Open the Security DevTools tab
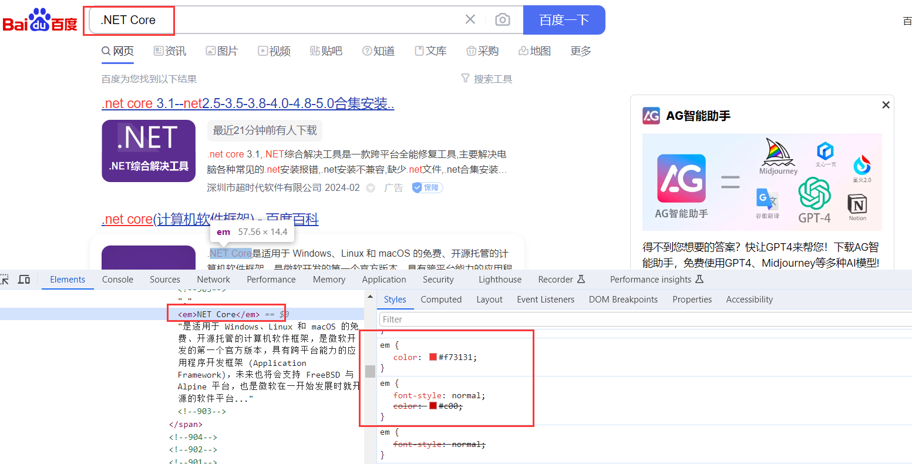This screenshot has width=912, height=464. (438, 280)
